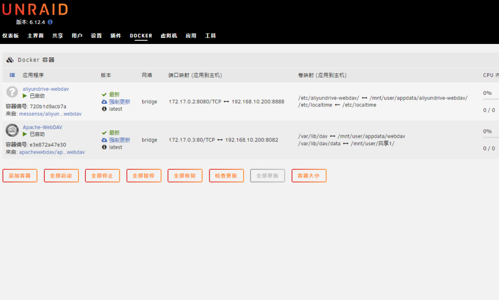Open apachewebdav/ap...webdav repository link

click(x=52, y=152)
